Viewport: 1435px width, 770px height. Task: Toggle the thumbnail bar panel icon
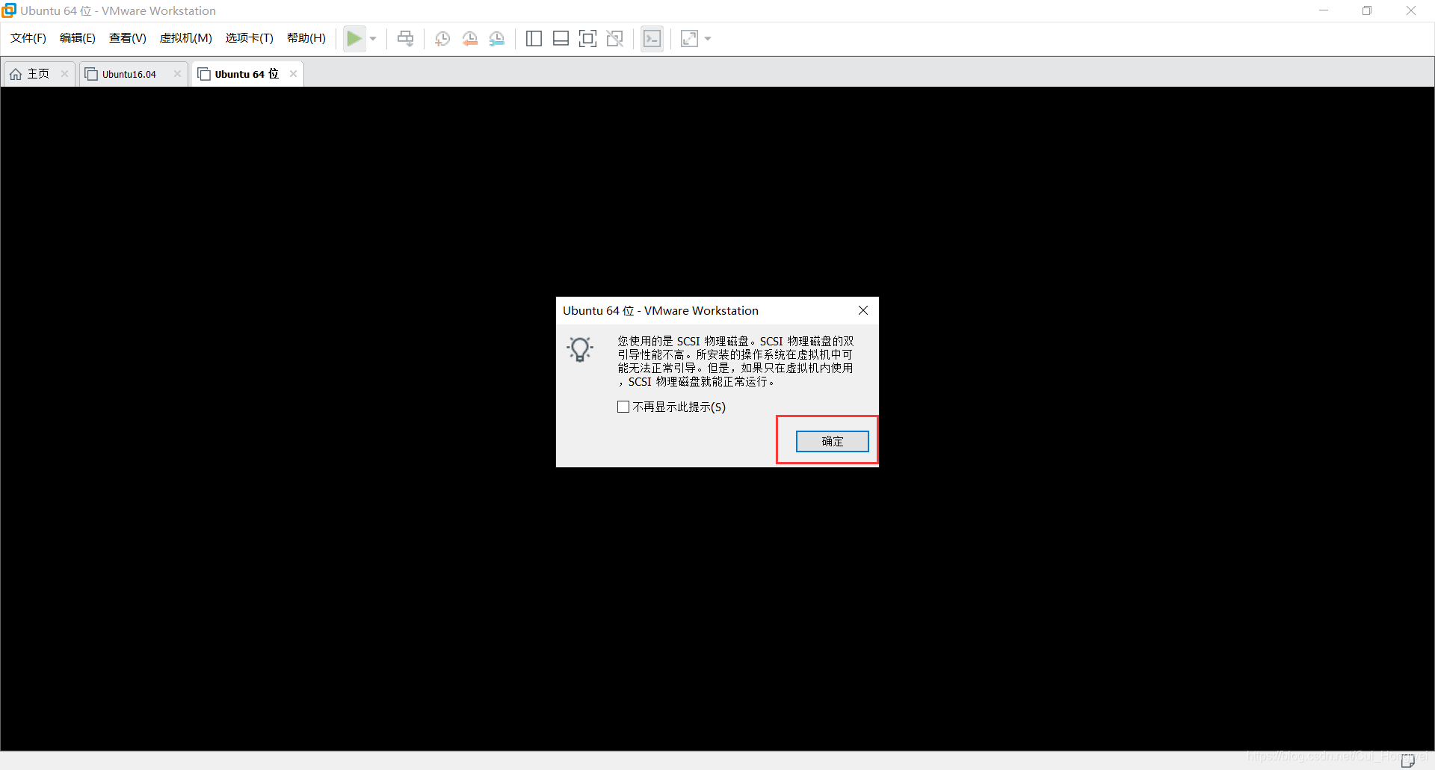click(561, 39)
